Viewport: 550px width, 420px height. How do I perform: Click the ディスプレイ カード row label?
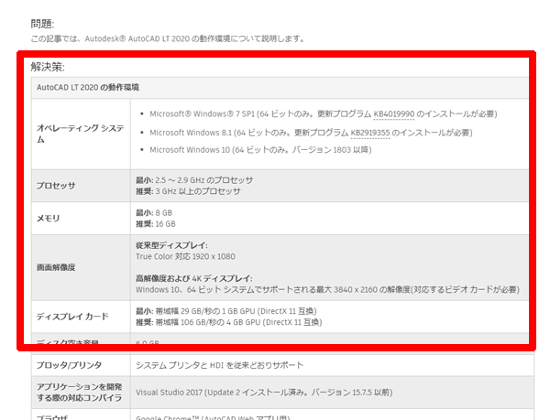point(72,317)
